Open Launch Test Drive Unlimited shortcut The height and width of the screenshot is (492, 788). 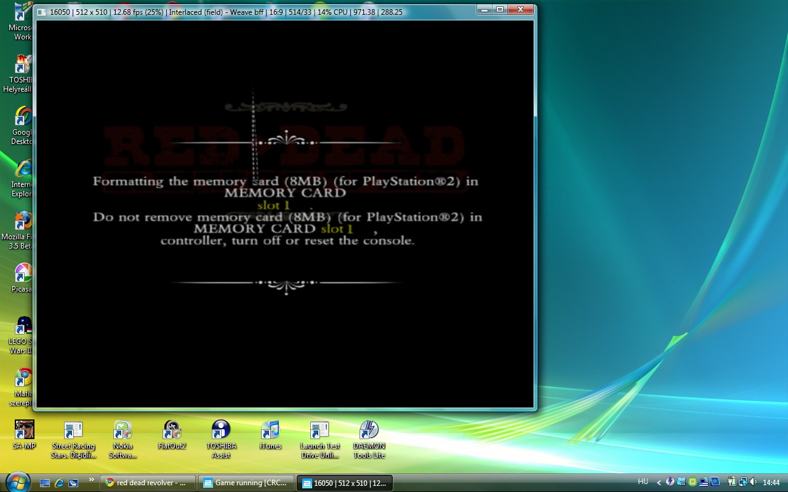320,440
